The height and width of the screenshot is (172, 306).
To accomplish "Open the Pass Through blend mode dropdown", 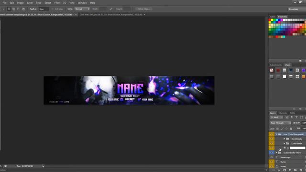I will pyautogui.click(x=280, y=123).
